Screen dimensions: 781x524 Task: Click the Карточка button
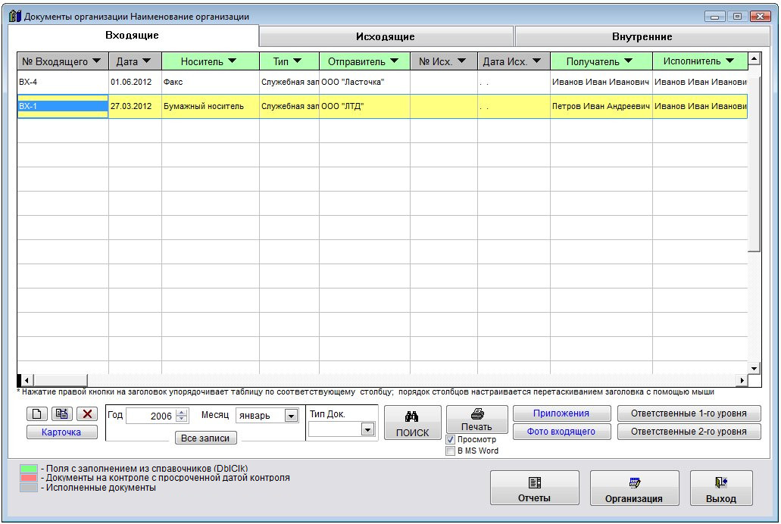click(61, 432)
